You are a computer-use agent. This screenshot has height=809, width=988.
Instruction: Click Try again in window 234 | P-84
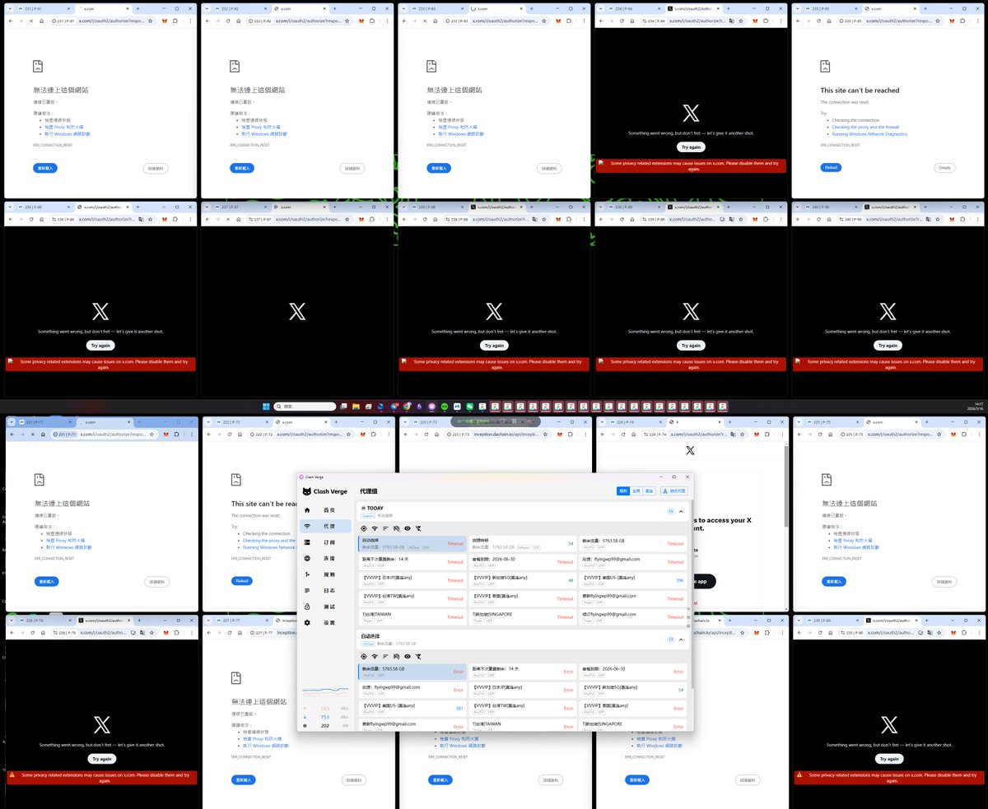click(x=690, y=146)
